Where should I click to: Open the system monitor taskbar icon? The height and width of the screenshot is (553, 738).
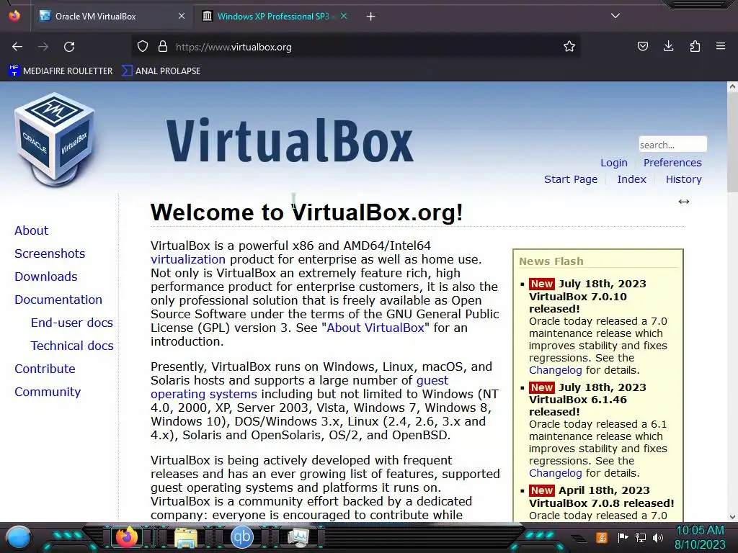coord(298,537)
